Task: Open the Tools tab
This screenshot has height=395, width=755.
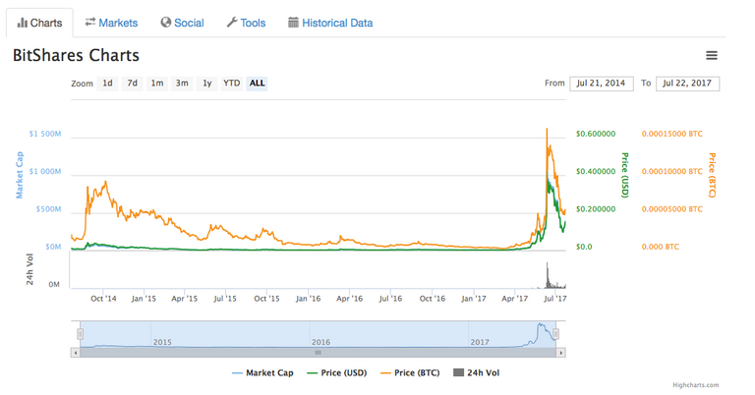Action: tap(246, 23)
